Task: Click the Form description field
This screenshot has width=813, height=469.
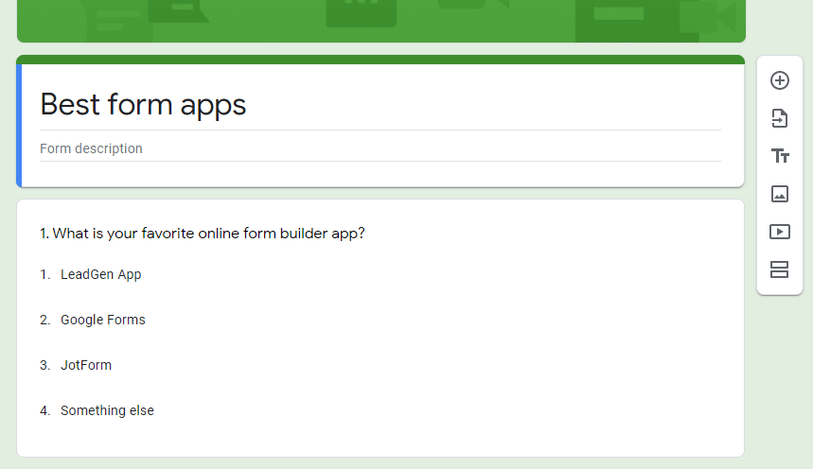Action: coord(380,148)
